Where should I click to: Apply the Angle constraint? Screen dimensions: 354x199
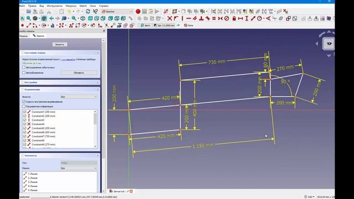268,18
